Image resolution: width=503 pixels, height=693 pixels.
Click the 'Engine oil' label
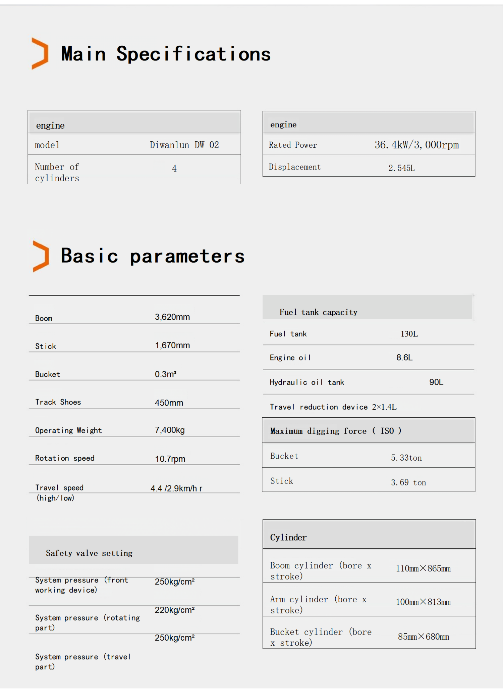click(290, 358)
